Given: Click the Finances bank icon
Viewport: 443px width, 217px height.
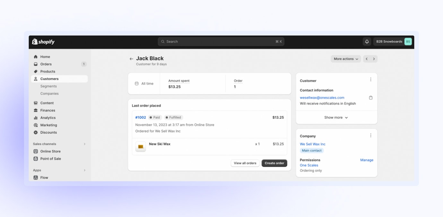Looking at the screenshot, I should (x=36, y=110).
